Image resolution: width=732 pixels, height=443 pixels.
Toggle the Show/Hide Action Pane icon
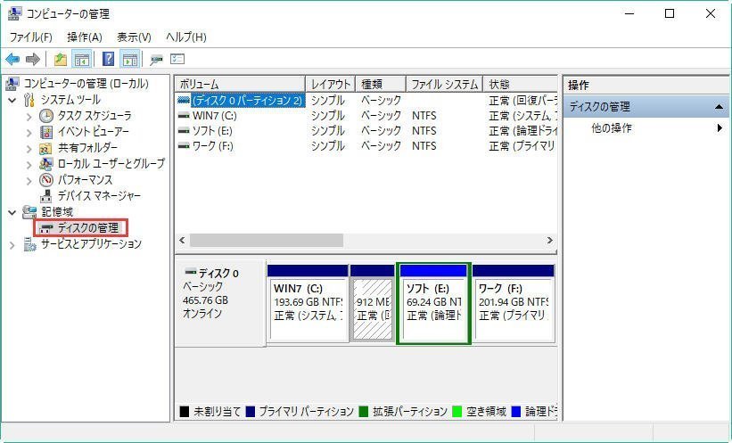[x=130, y=60]
